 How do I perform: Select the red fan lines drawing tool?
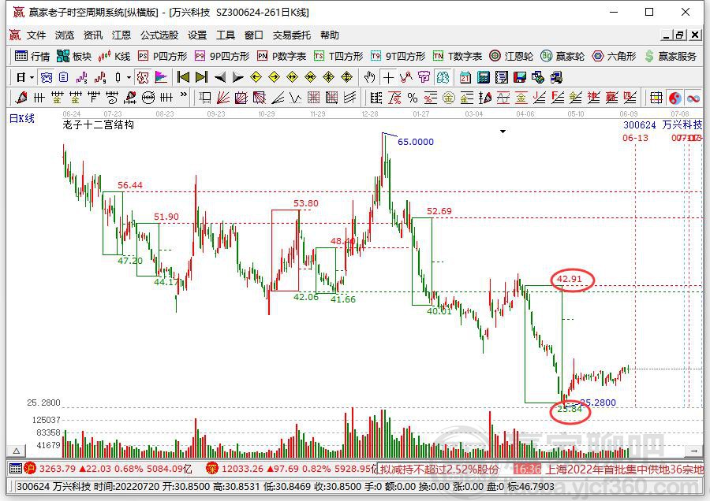click(222, 97)
